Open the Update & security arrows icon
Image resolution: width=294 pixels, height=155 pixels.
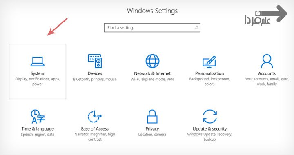(210, 116)
